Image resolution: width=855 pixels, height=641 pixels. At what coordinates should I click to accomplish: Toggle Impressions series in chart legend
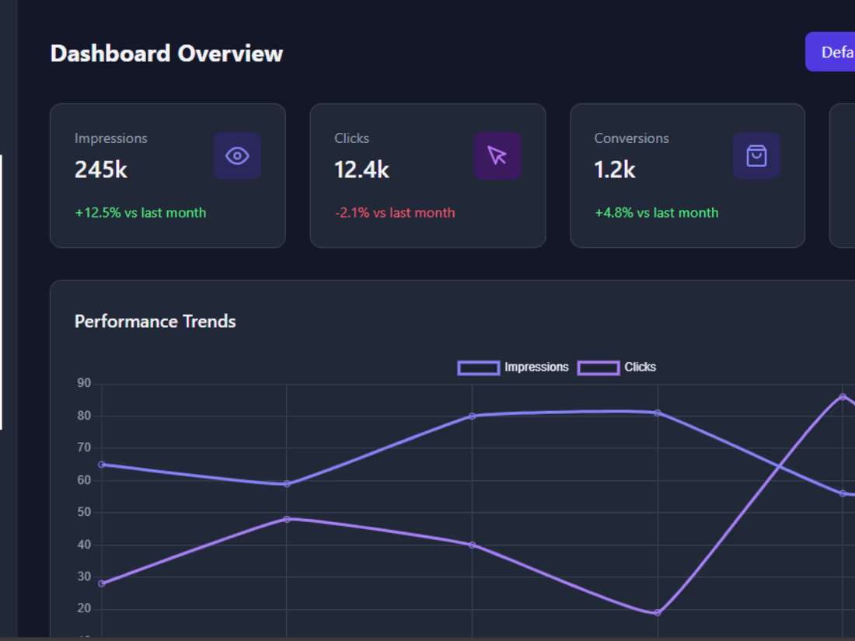pyautogui.click(x=512, y=368)
